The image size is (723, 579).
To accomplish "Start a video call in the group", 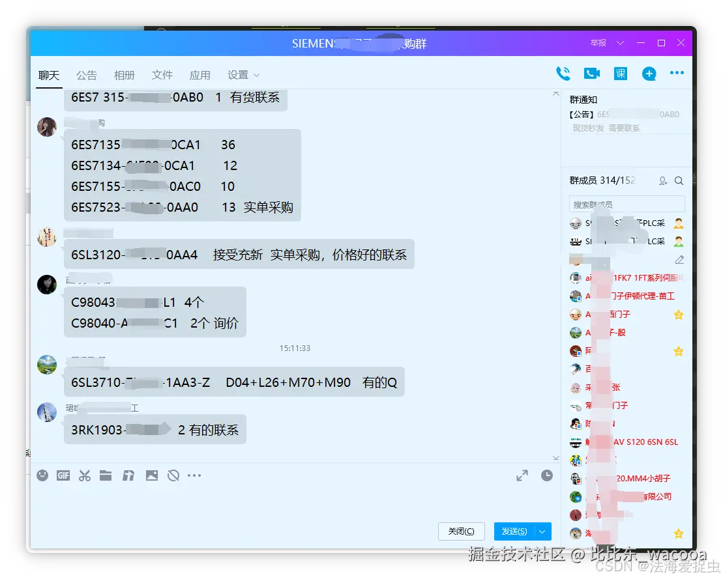I will 591,73.
